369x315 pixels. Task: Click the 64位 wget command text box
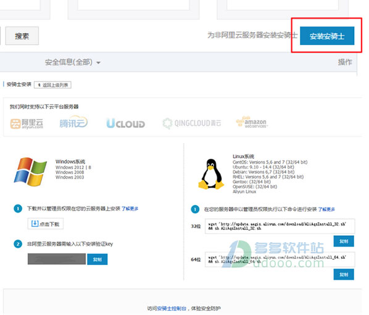[280, 259]
